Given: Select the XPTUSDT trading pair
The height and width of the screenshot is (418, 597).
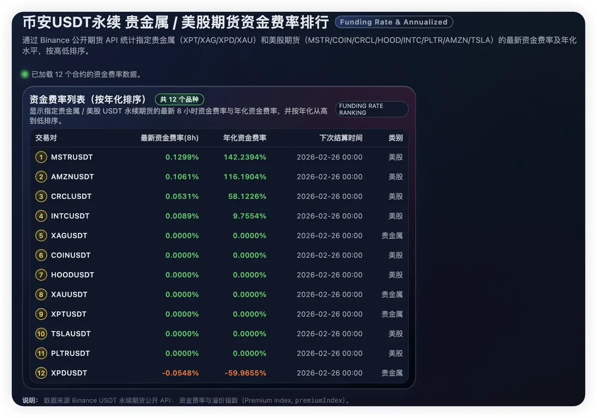Looking at the screenshot, I should coord(69,314).
